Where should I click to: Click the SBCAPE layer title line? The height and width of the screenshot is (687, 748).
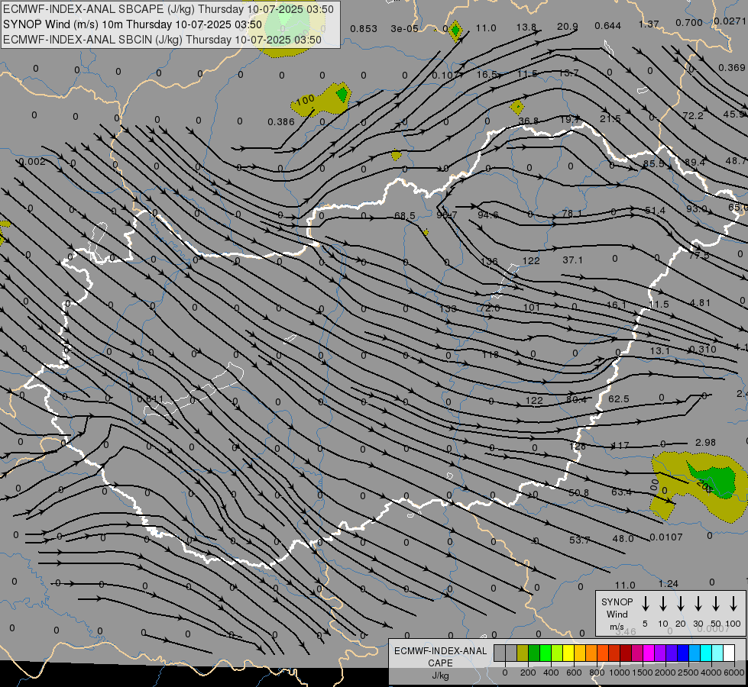pos(168,9)
